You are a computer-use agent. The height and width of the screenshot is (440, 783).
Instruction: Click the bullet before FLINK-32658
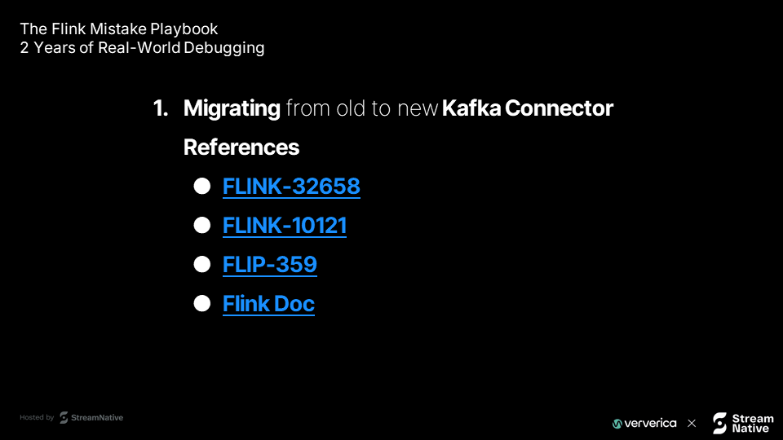coord(202,186)
